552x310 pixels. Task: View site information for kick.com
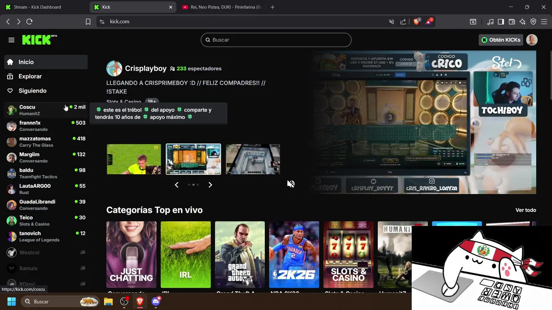(x=102, y=22)
